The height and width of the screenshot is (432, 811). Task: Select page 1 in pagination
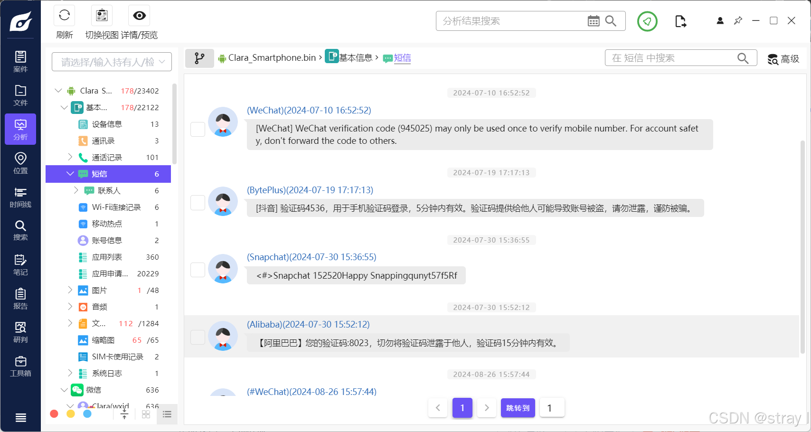(462, 408)
